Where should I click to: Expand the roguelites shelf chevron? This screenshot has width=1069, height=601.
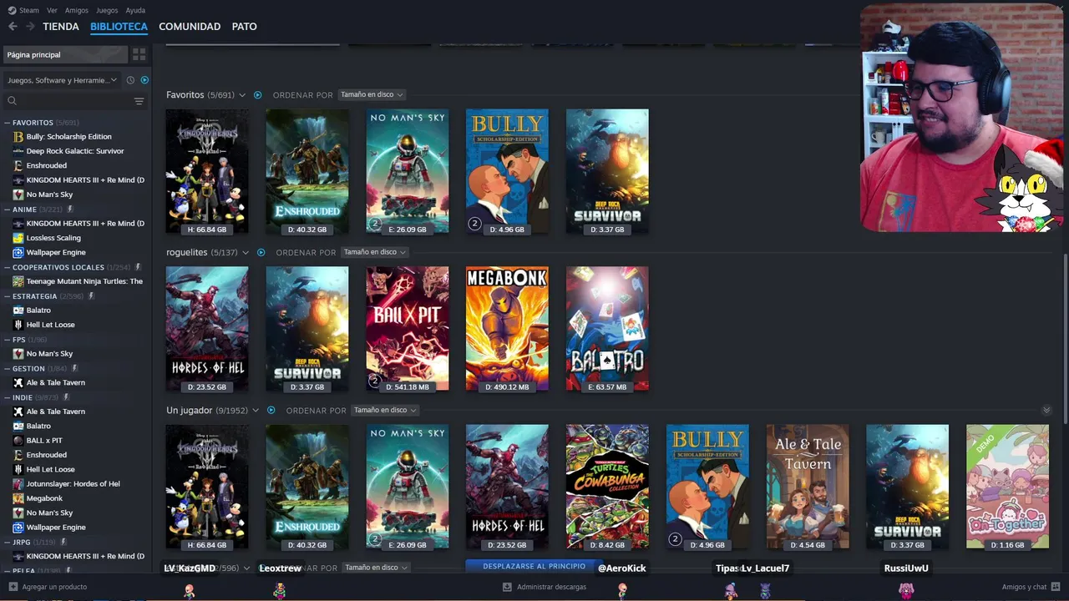point(246,252)
